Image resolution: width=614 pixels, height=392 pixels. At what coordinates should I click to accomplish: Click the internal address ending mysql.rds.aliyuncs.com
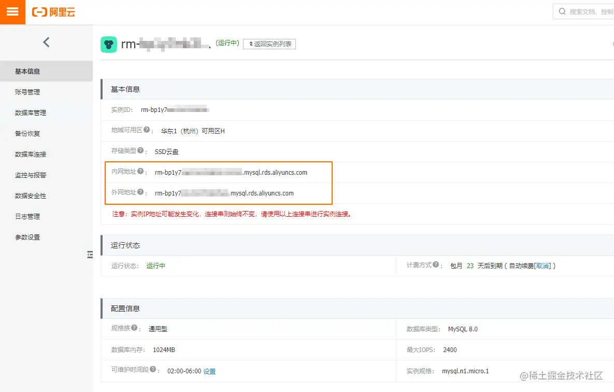click(x=231, y=173)
